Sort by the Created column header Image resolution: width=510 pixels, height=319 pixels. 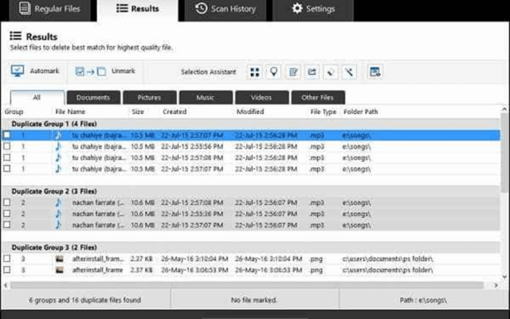point(175,112)
